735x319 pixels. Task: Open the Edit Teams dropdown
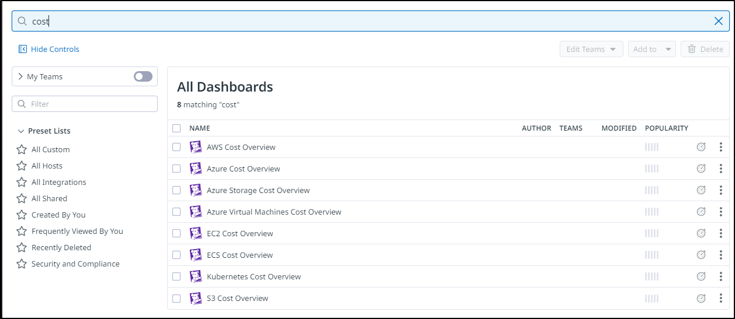[x=591, y=49]
